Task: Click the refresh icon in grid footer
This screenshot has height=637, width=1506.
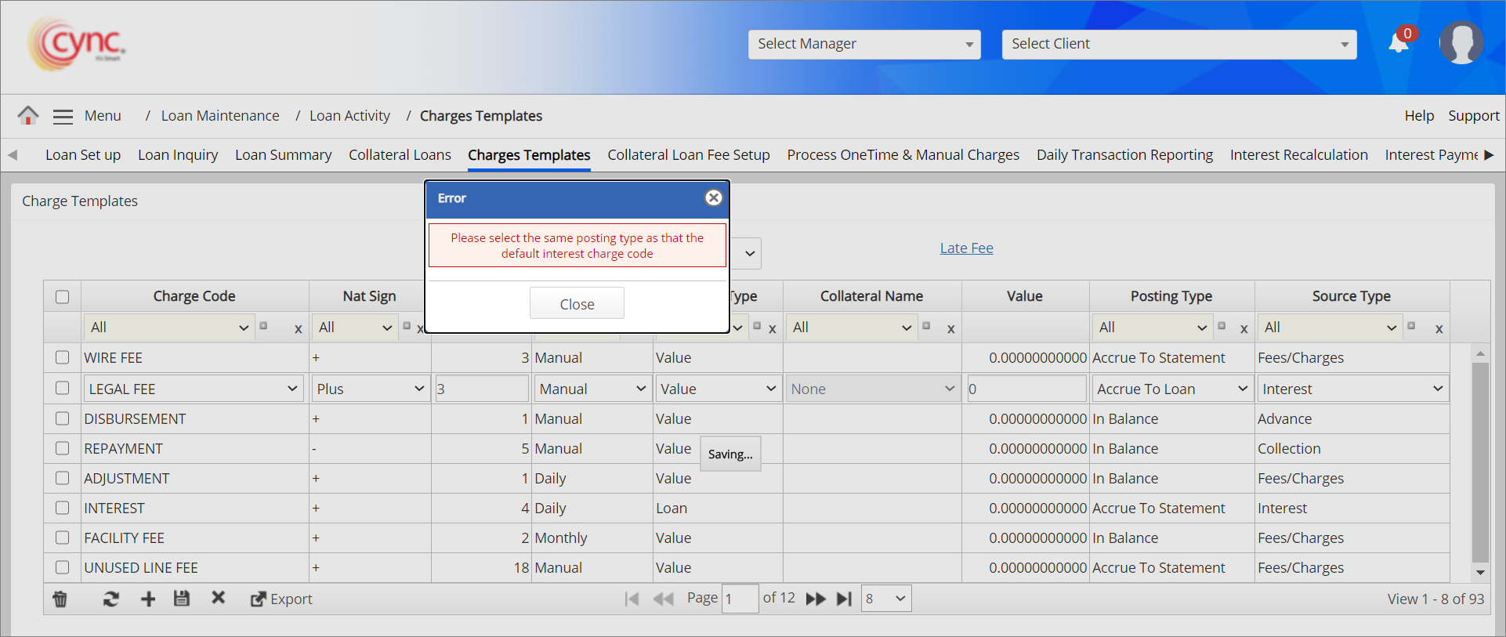Action: point(110,599)
